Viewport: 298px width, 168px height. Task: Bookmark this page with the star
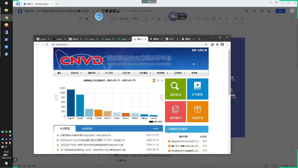coord(206,44)
